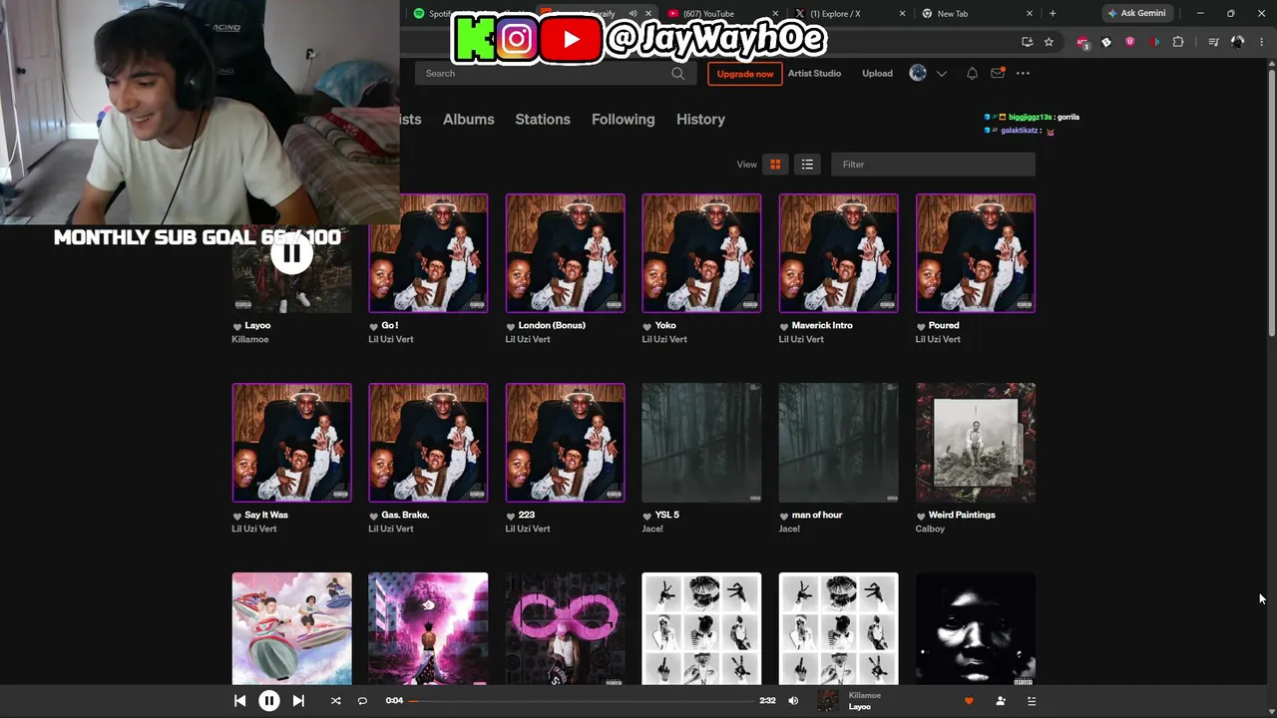Toggle shuffle in the player bar
This screenshot has height=718, width=1277.
click(x=335, y=701)
